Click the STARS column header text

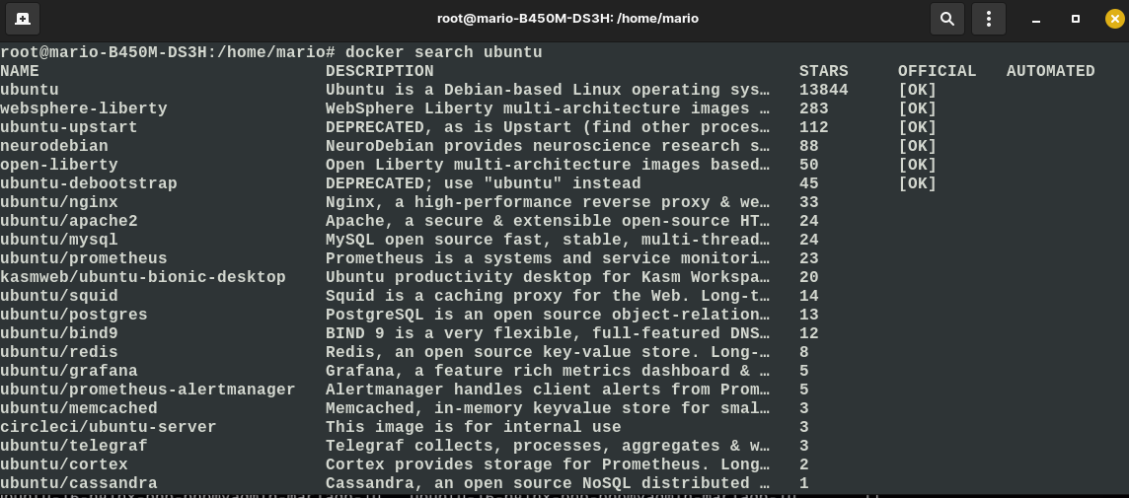coord(824,71)
